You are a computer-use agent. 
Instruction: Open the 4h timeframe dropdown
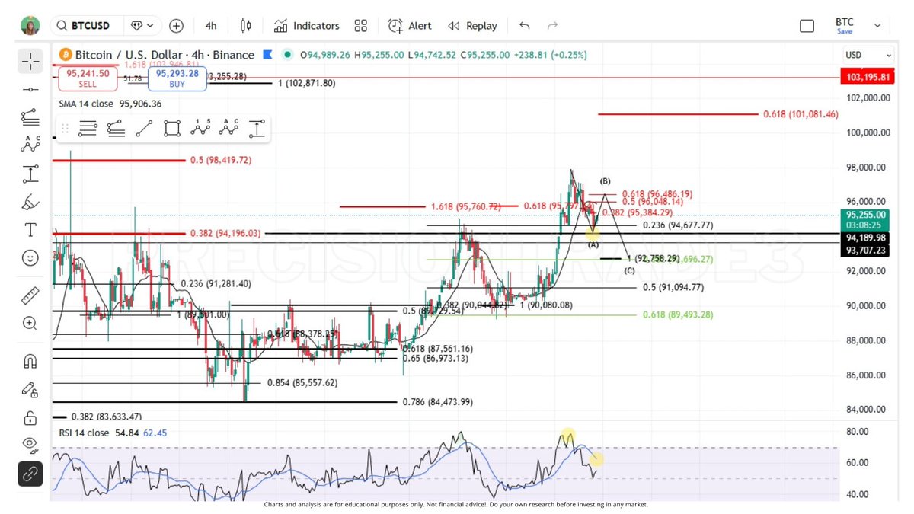[210, 25]
